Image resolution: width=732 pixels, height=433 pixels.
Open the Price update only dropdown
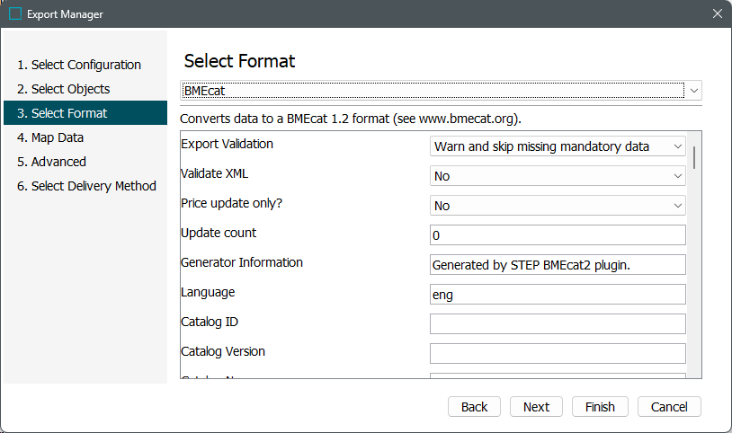(558, 206)
